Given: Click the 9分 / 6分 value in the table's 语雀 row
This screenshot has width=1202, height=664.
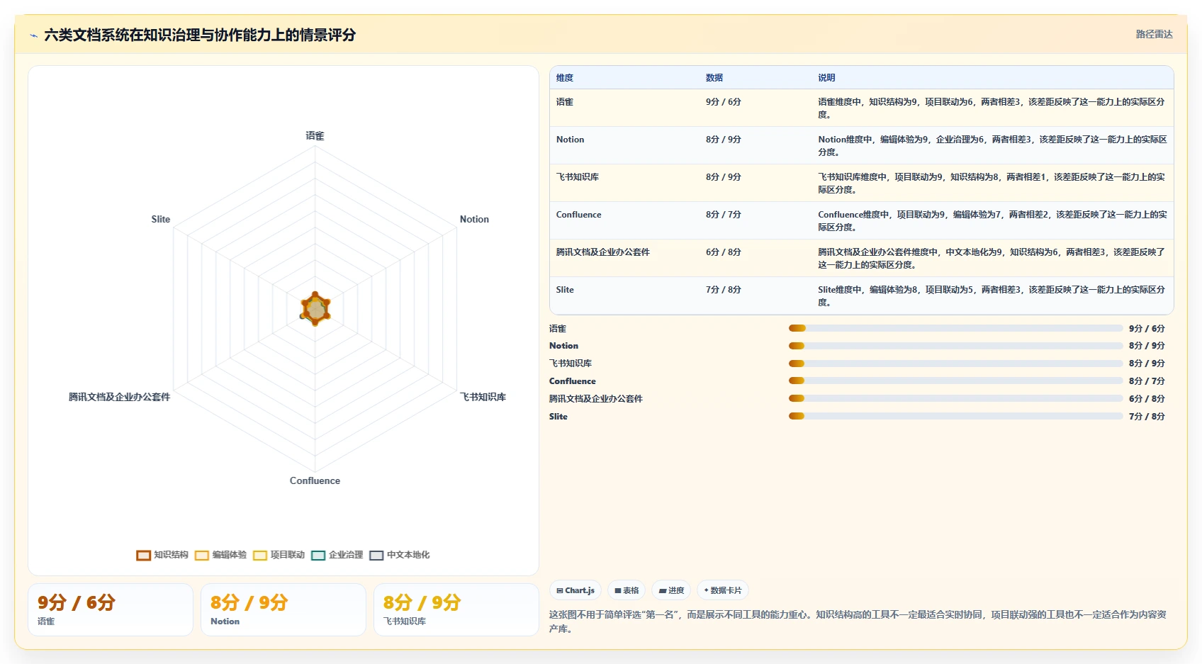Looking at the screenshot, I should tap(724, 102).
